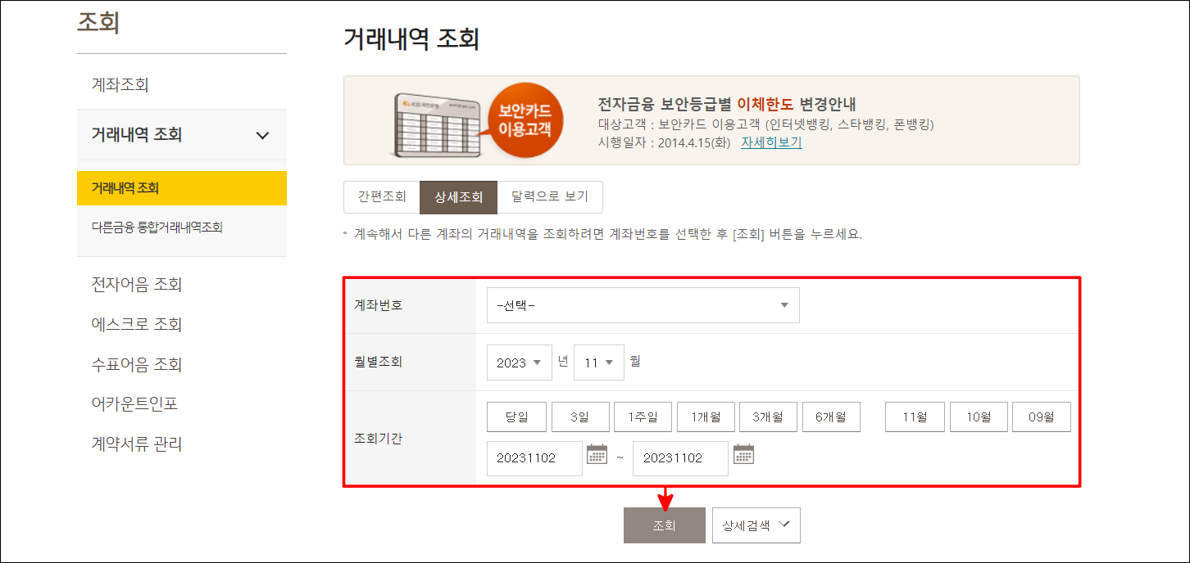Image resolution: width=1190 pixels, height=563 pixels.
Task: Open the year 2023 dropdown
Action: [519, 362]
